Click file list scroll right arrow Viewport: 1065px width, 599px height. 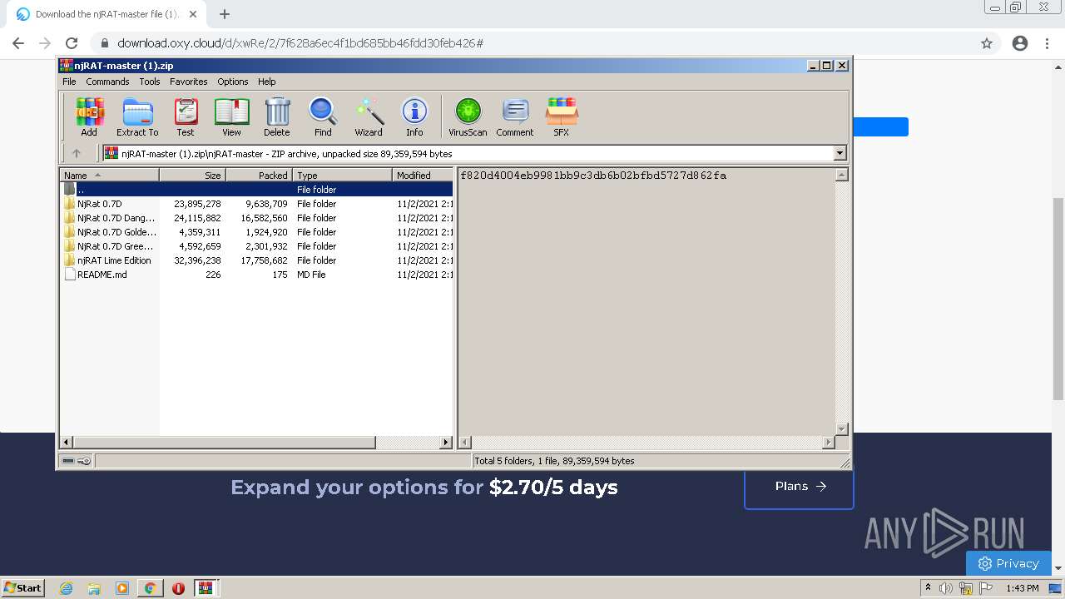[446, 443]
